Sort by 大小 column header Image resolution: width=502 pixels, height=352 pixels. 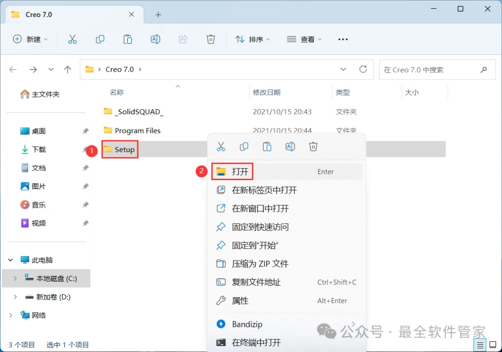pyautogui.click(x=412, y=92)
